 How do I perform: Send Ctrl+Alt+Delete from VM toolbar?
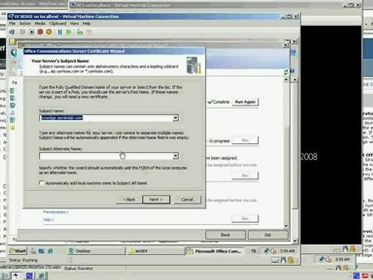pyautogui.click(x=12, y=32)
